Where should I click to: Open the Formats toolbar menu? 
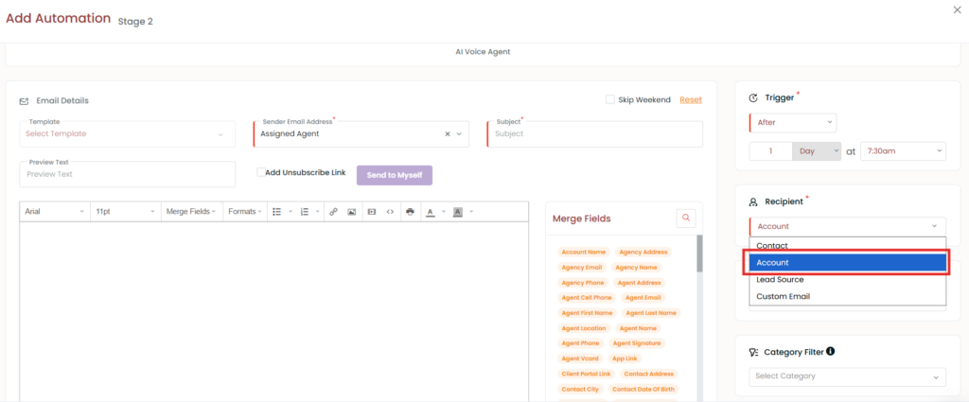(x=244, y=211)
